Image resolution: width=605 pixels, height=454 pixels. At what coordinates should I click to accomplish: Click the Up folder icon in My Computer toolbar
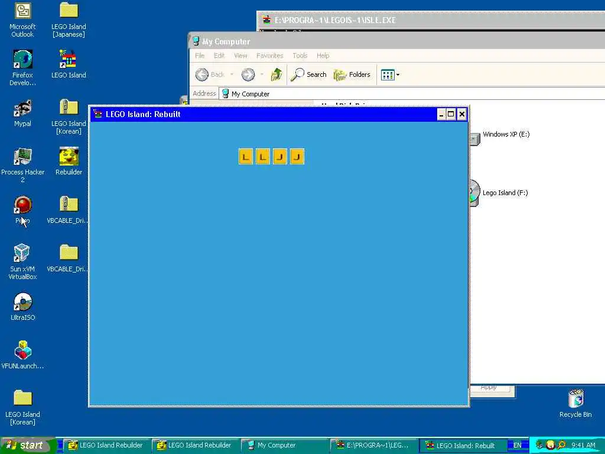277,74
